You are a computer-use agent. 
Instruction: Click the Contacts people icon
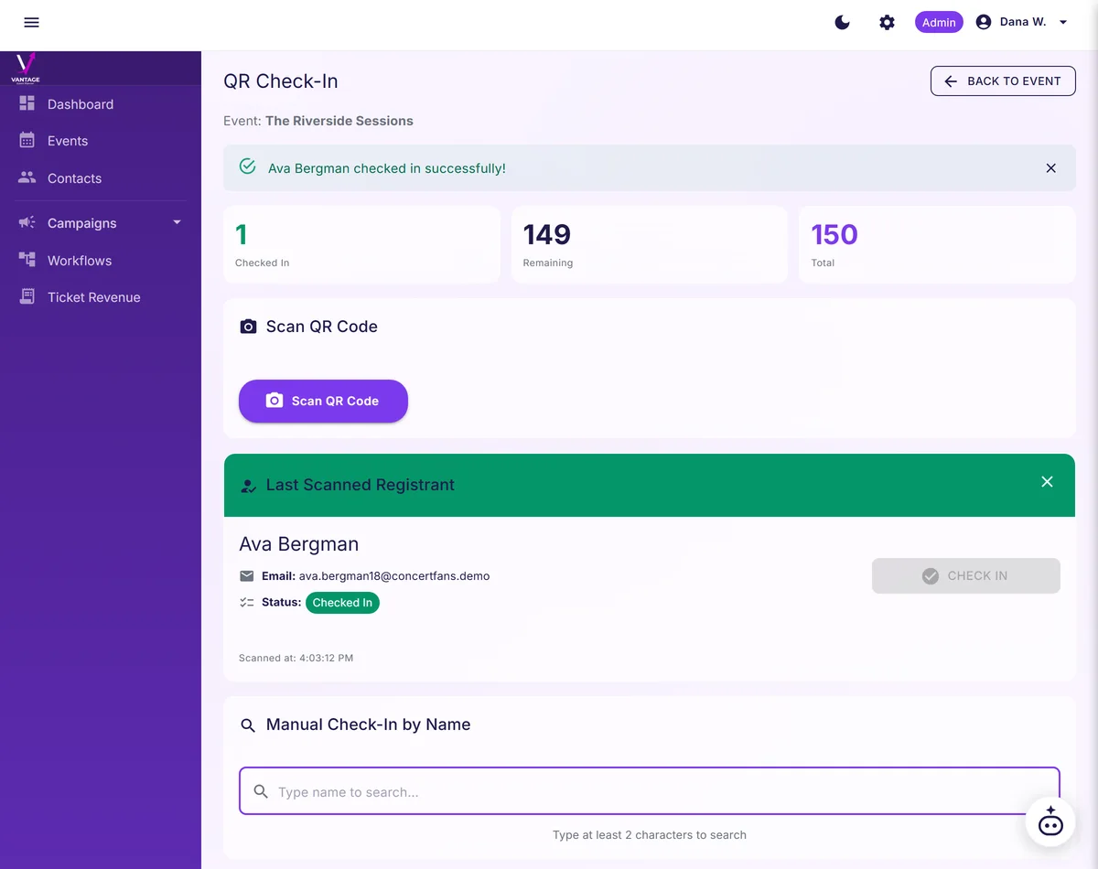27,177
